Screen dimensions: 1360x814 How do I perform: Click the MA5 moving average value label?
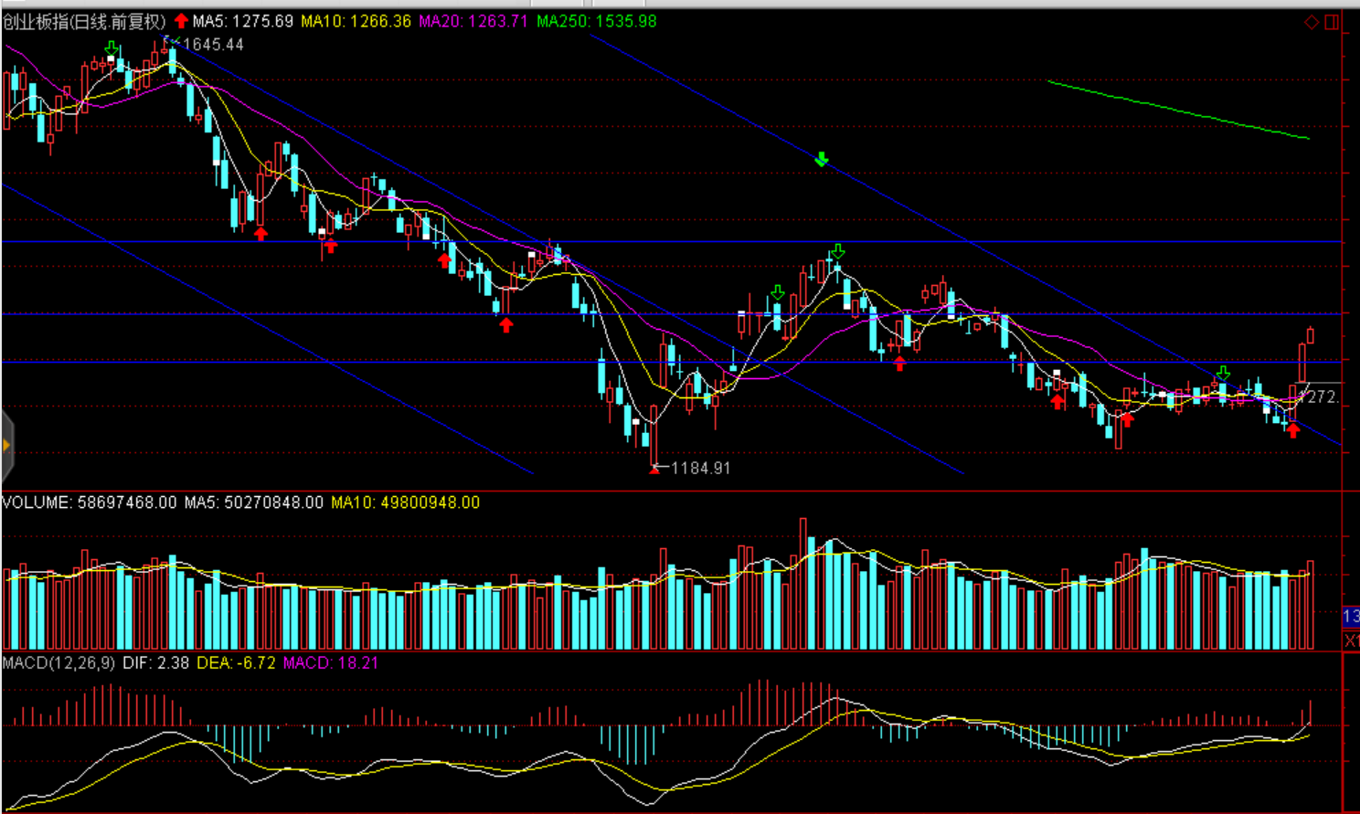[242, 21]
